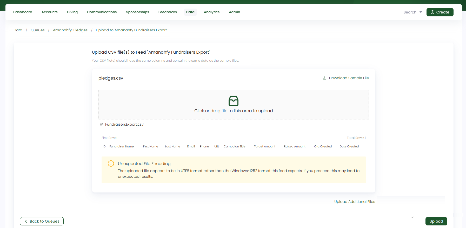Open the Giving menu item
466x228 pixels.
72,12
